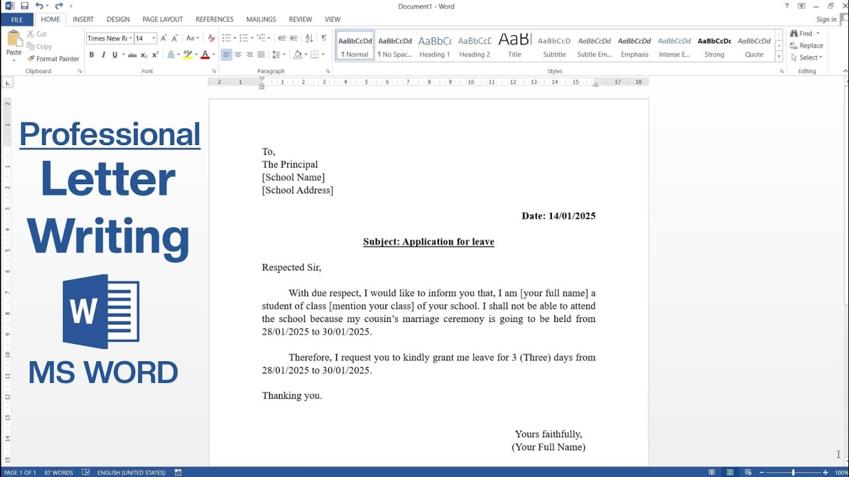The width and height of the screenshot is (849, 477).
Task: Open the FILE tab
Action: (17, 19)
